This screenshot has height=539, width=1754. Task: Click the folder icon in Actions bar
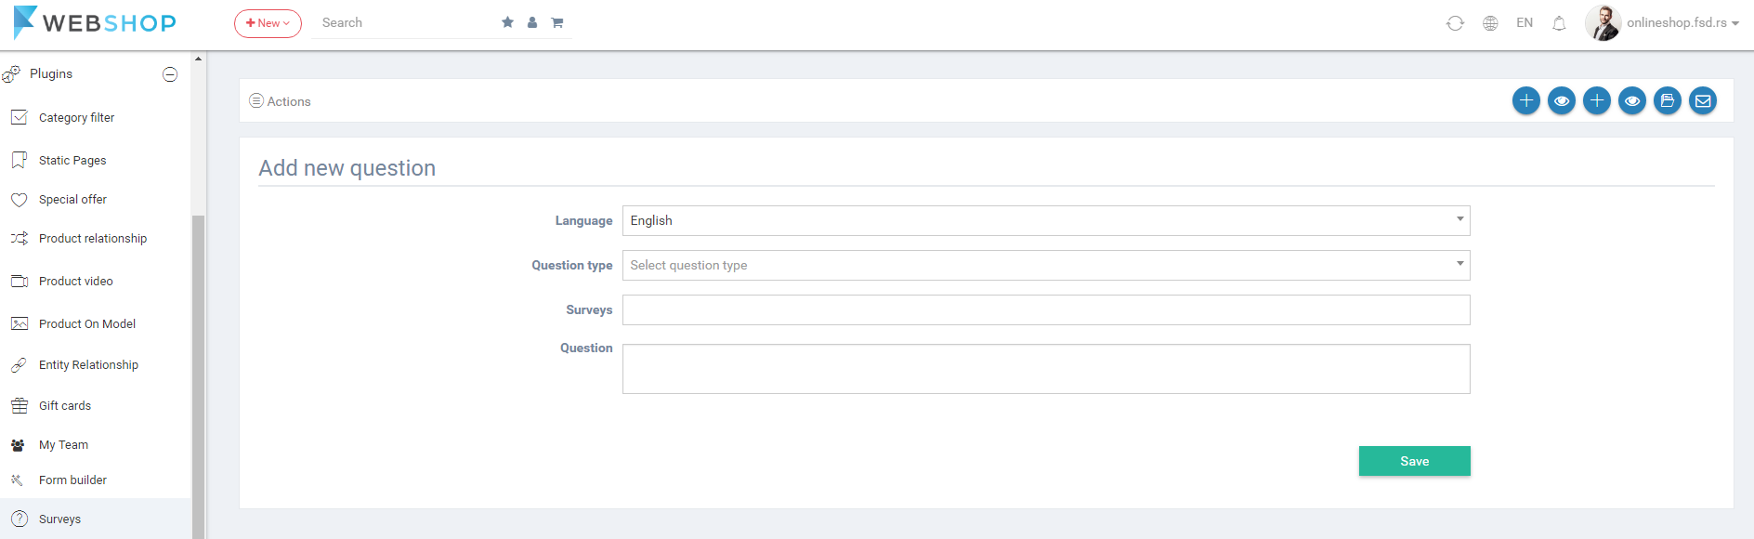1668,100
